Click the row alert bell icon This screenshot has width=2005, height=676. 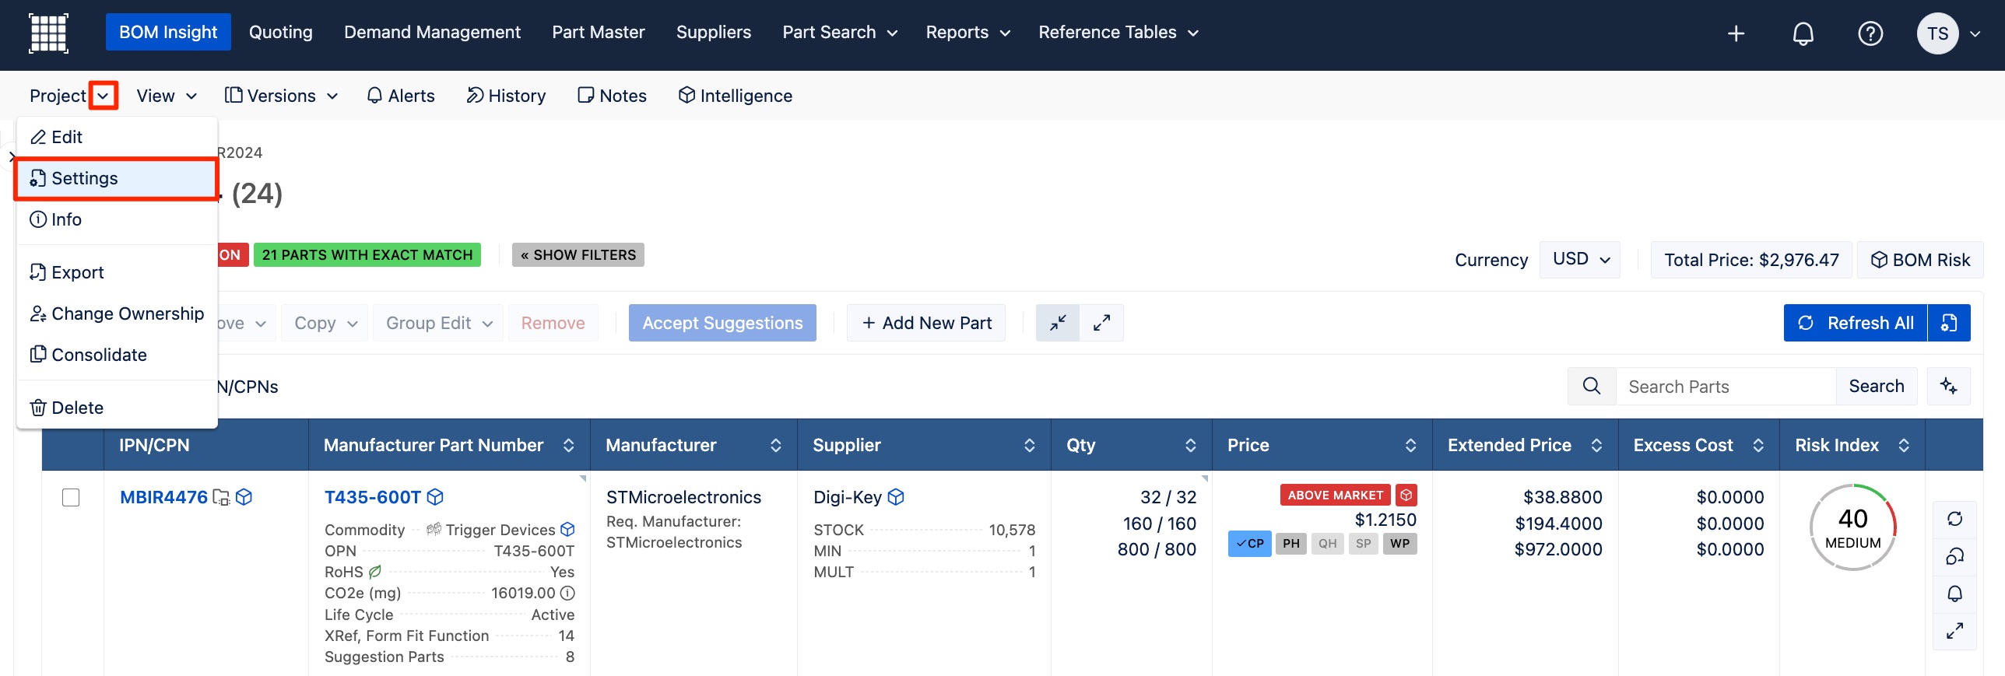(x=1954, y=594)
